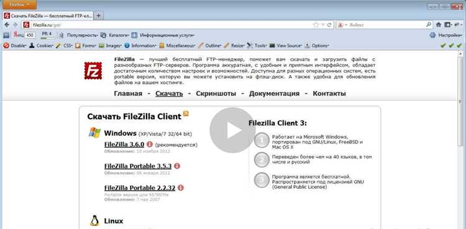Image resolution: width=466 pixels, height=229 pixels.
Task: Open the Cookies menu
Action: pos(45,46)
